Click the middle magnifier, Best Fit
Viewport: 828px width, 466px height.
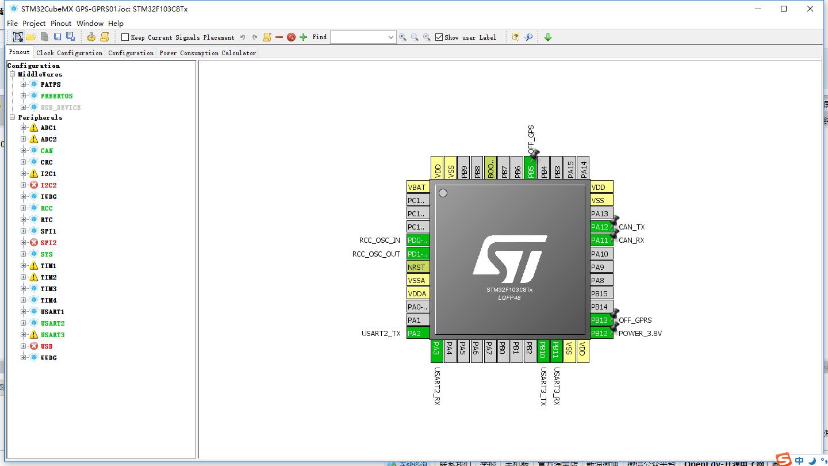click(415, 37)
